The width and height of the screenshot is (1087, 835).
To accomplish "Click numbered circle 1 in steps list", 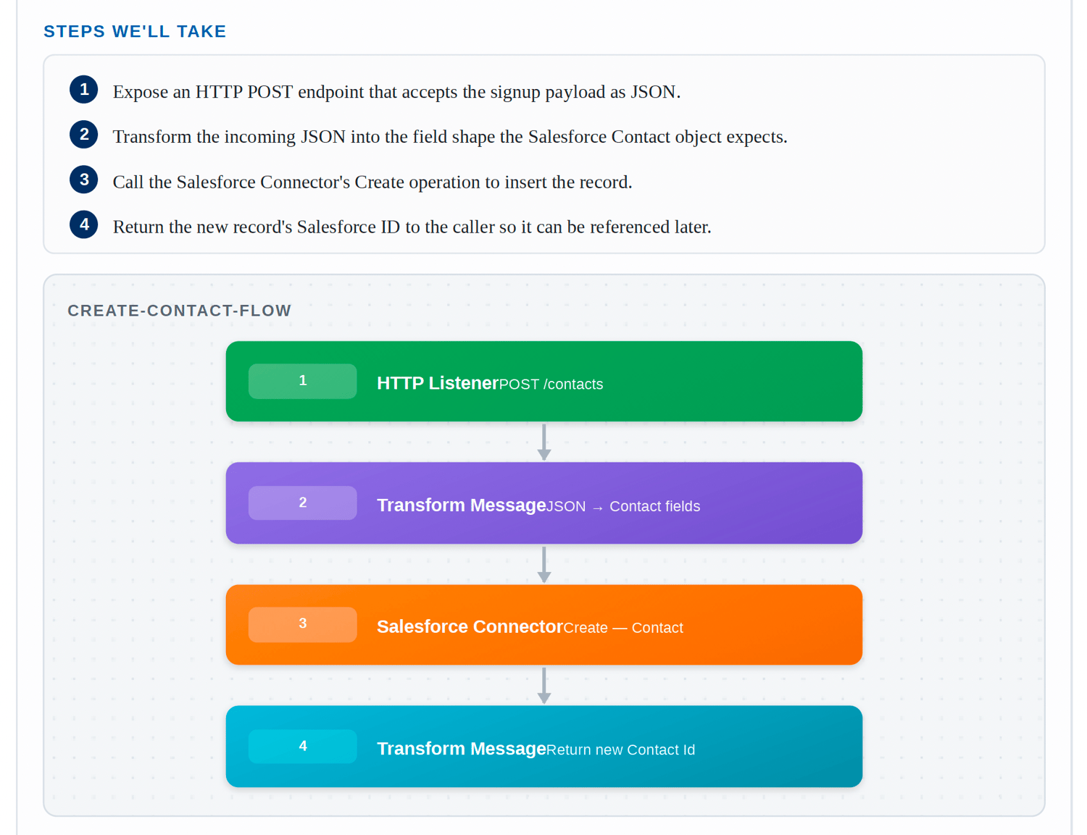I will pyautogui.click(x=84, y=90).
